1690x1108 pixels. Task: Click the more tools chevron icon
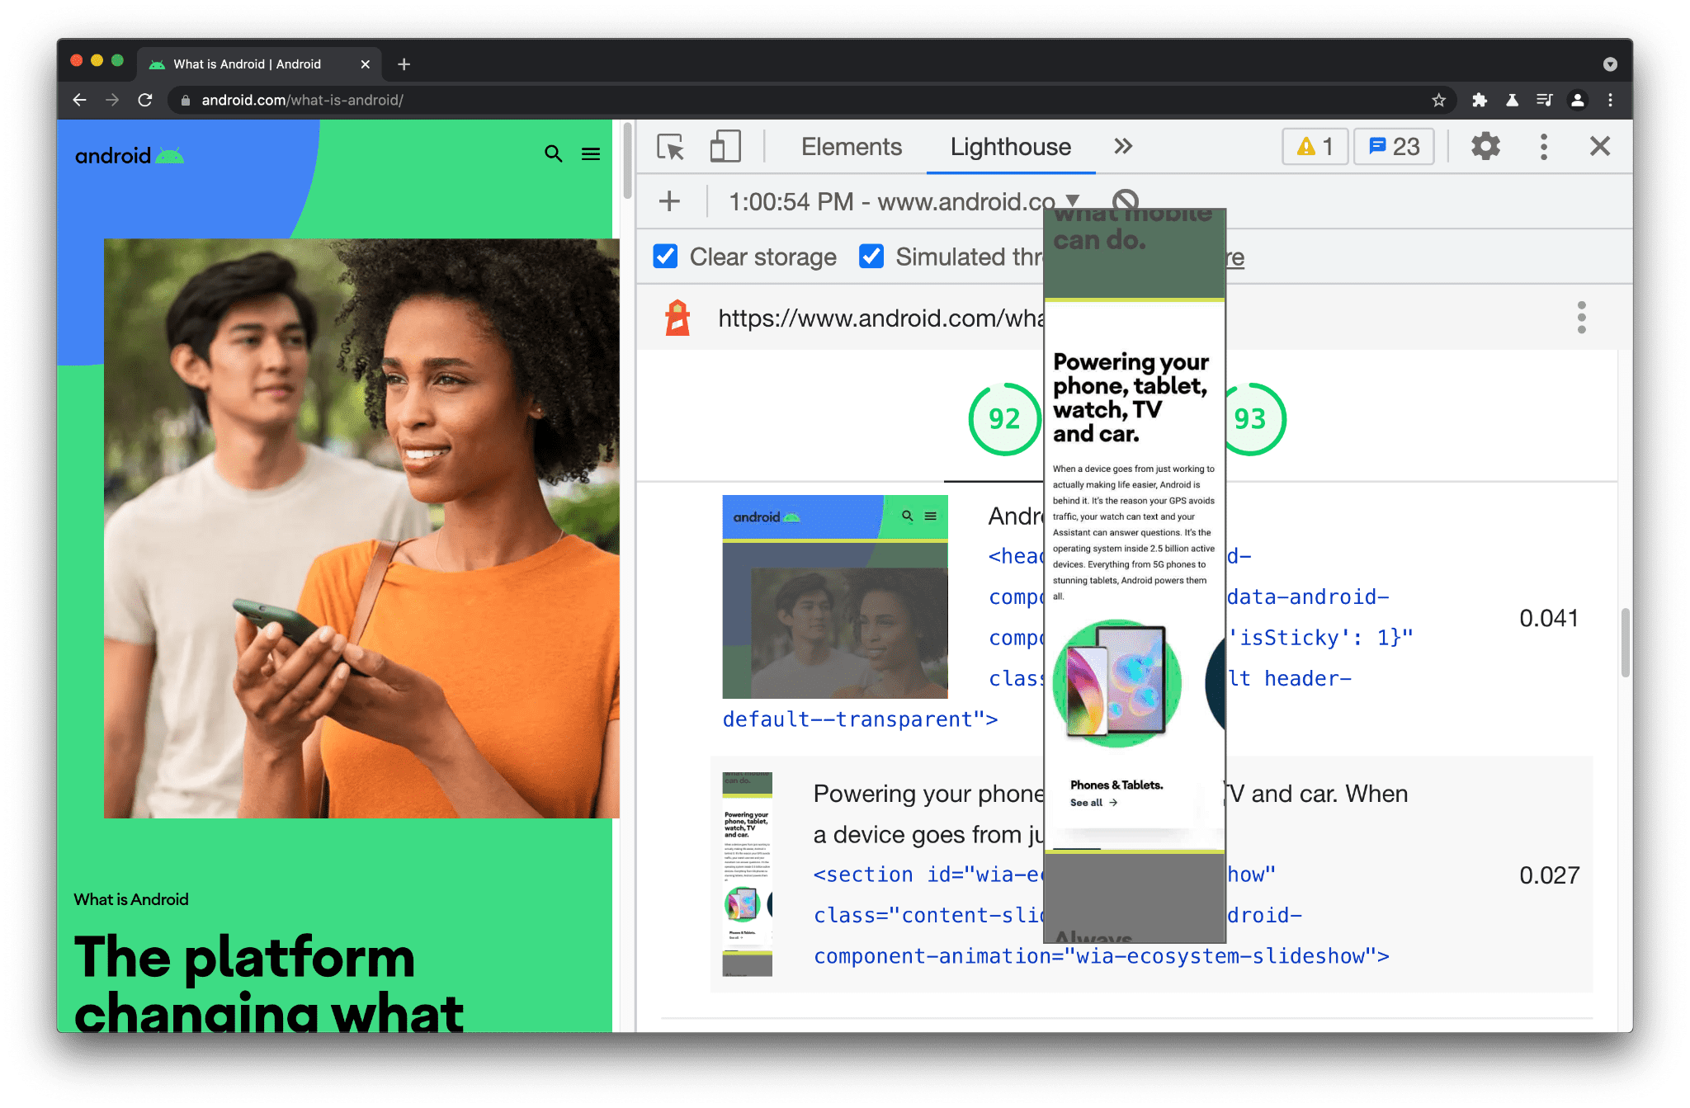pos(1121,146)
